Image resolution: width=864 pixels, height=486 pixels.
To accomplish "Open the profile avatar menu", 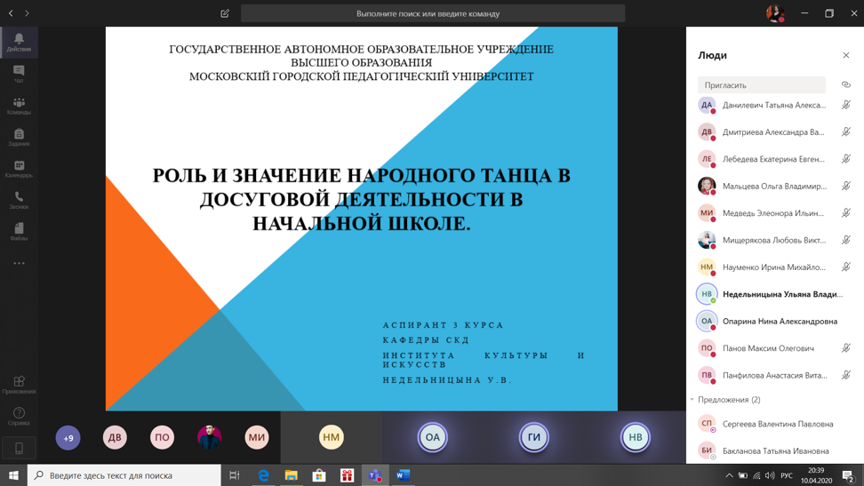I will point(775,13).
